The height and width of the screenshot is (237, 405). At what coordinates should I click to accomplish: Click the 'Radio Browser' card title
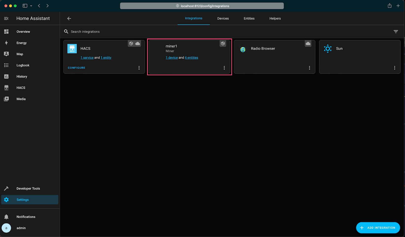click(263, 49)
